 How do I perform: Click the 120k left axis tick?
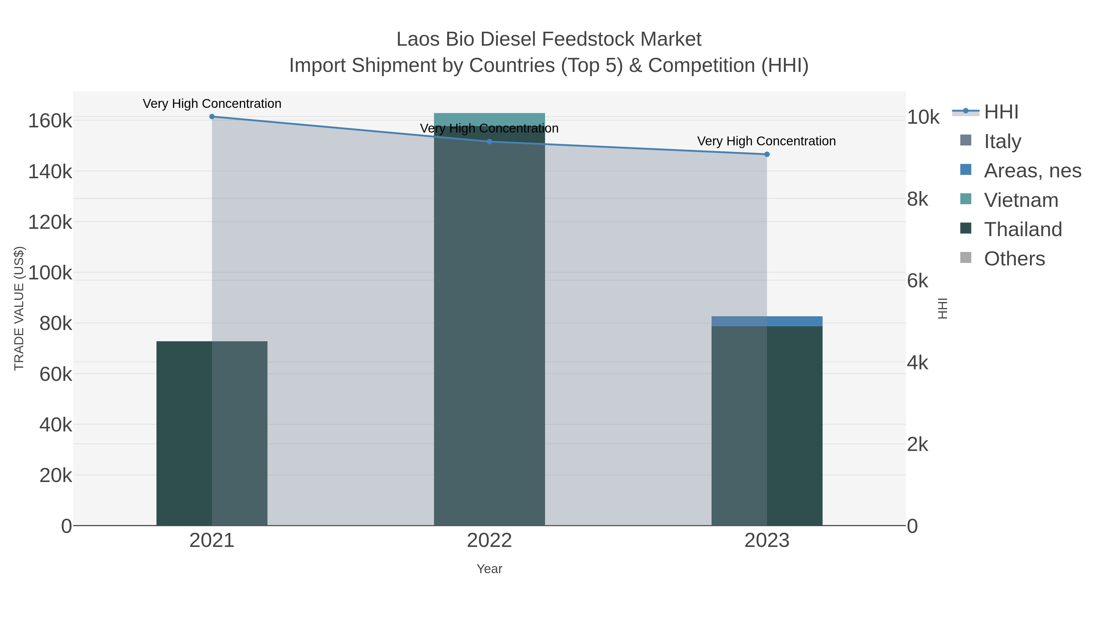(50, 222)
